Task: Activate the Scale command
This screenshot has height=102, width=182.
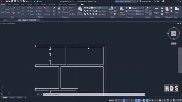Action: 39,14
